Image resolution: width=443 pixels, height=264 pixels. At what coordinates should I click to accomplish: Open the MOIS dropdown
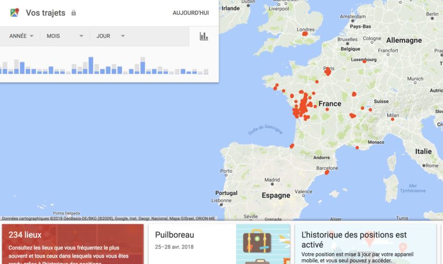tap(65, 36)
